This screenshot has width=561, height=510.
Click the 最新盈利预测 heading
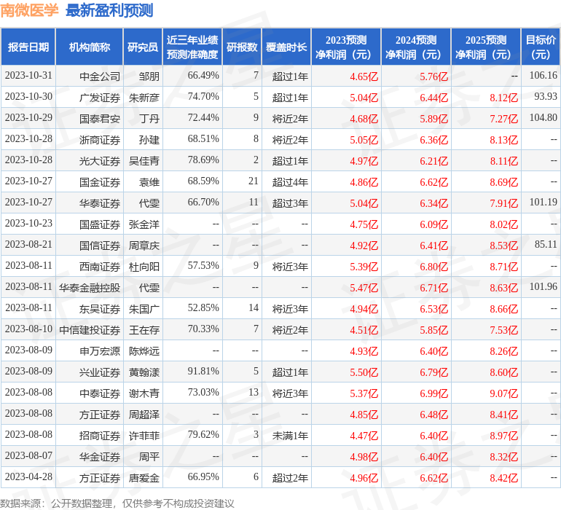pos(109,10)
